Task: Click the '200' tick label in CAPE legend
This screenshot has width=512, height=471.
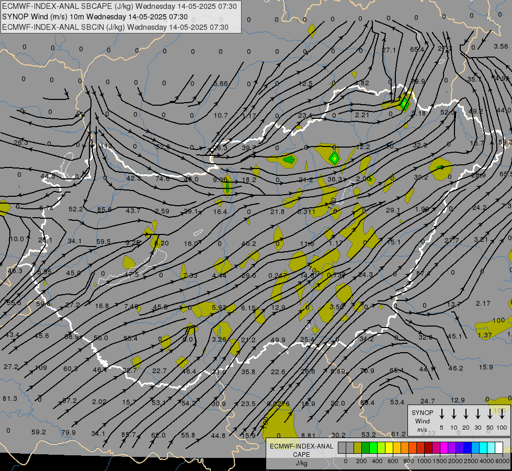Action: (361, 461)
